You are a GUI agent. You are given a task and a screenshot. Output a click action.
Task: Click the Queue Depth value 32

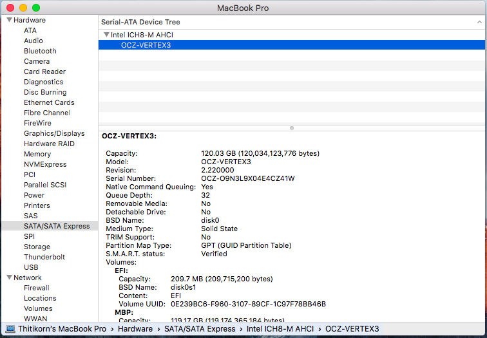coord(205,195)
